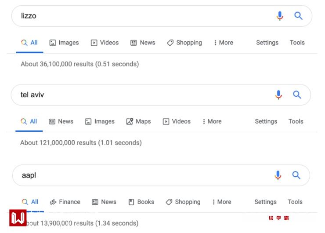This screenshot has width=325, height=233.
Task: Select Videos tab under lizzo search
Action: coord(105,43)
